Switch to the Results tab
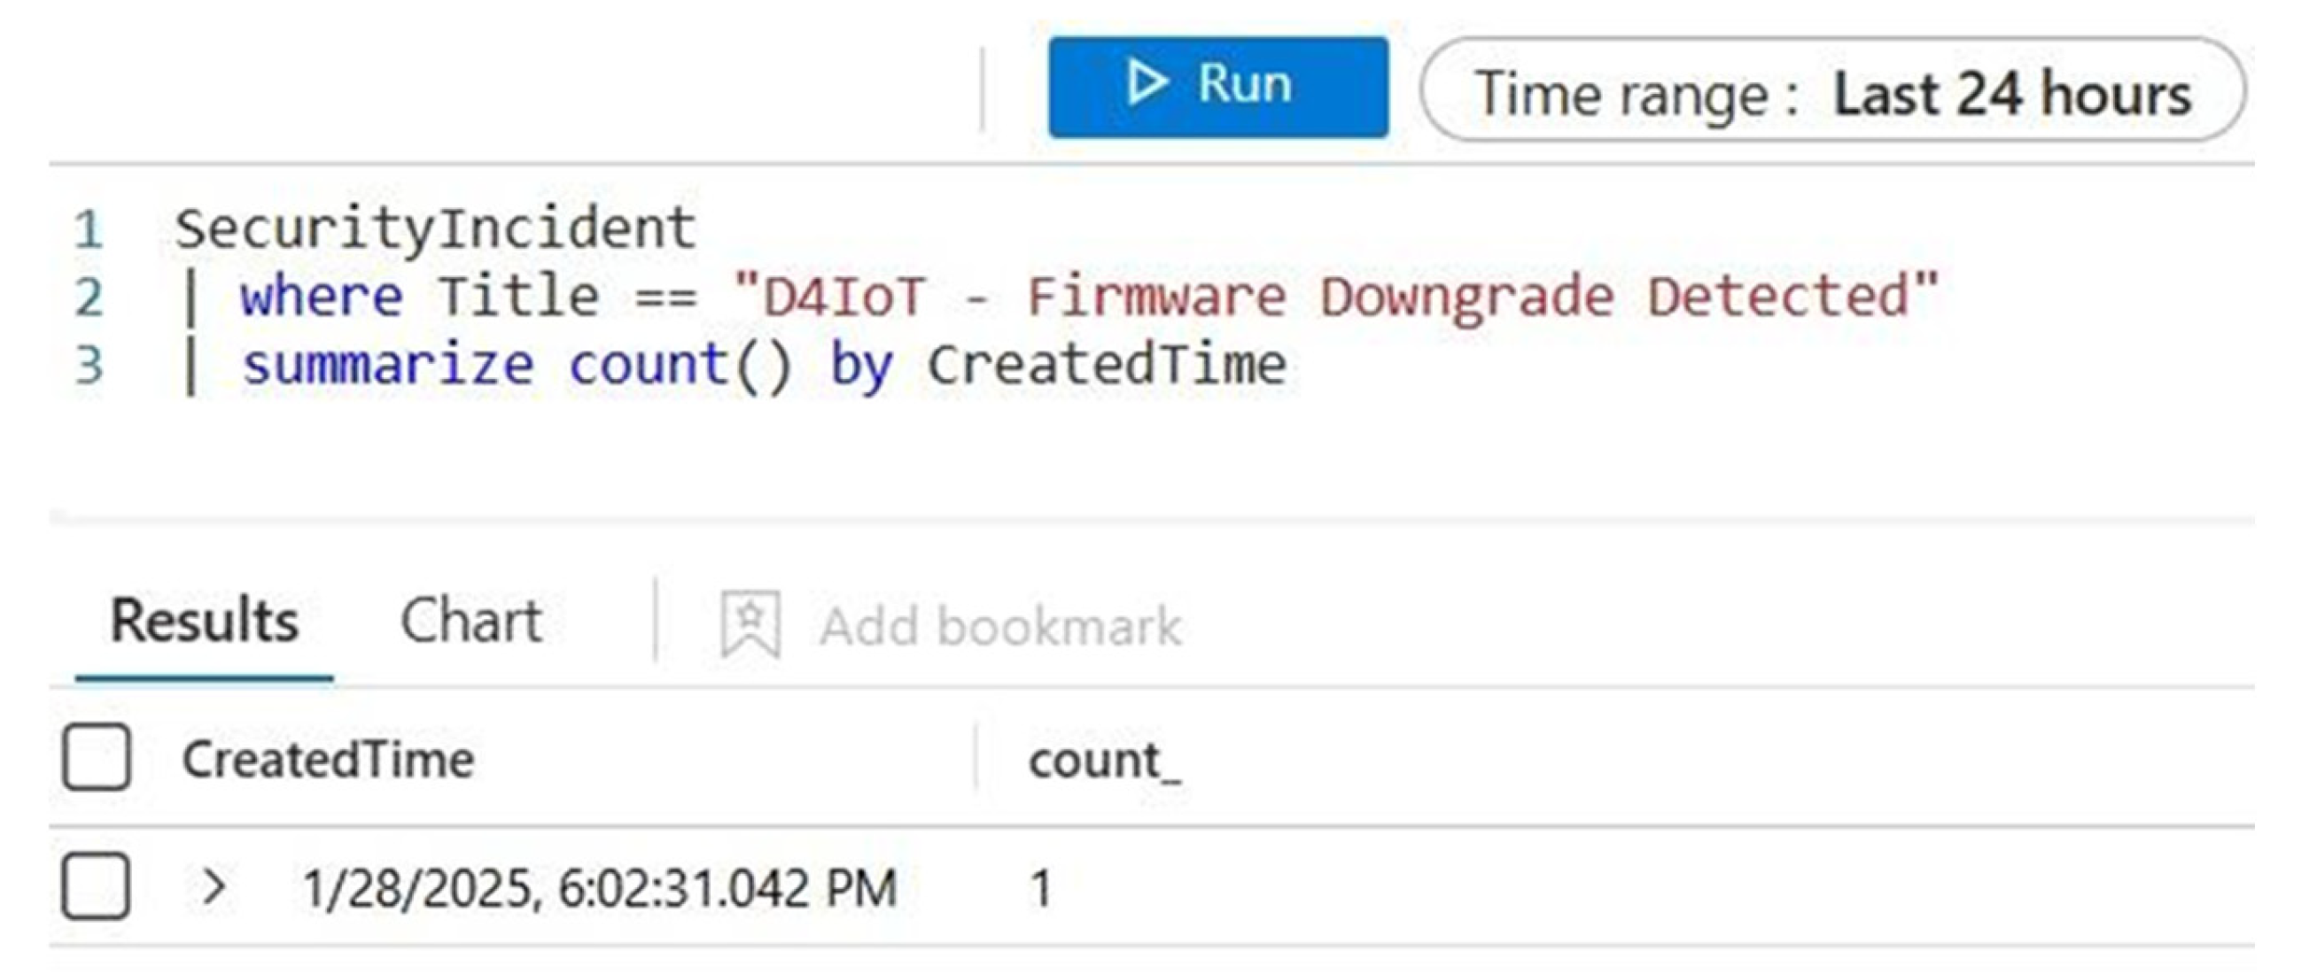Viewport: 2309px width, 974px height. pyautogui.click(x=205, y=621)
